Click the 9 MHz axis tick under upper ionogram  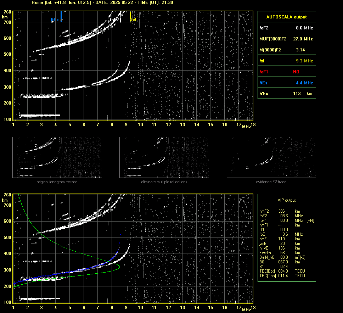click(x=126, y=124)
